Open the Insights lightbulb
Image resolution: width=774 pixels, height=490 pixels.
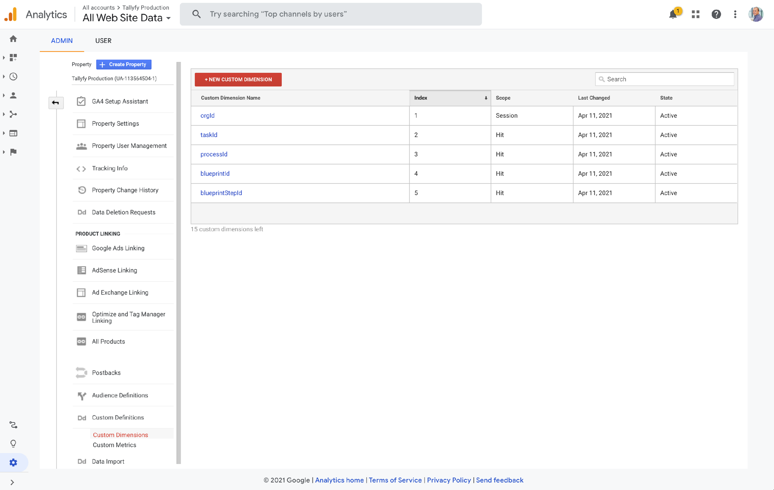coord(14,443)
